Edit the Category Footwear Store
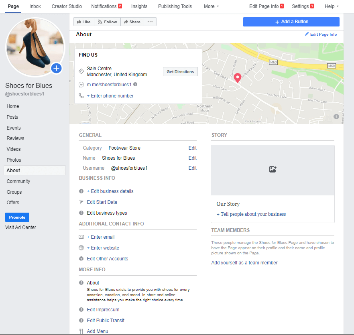 (x=192, y=148)
